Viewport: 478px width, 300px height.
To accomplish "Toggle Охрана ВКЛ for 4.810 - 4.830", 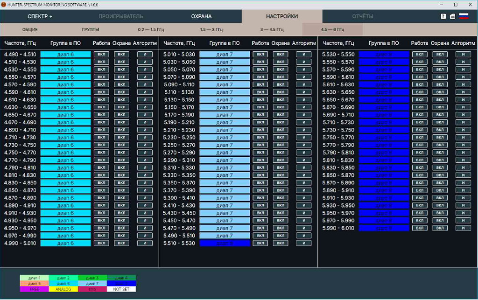I will (121, 175).
